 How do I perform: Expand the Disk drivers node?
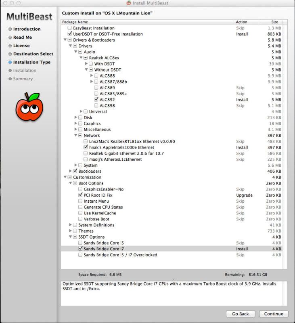pyautogui.click(x=76, y=117)
